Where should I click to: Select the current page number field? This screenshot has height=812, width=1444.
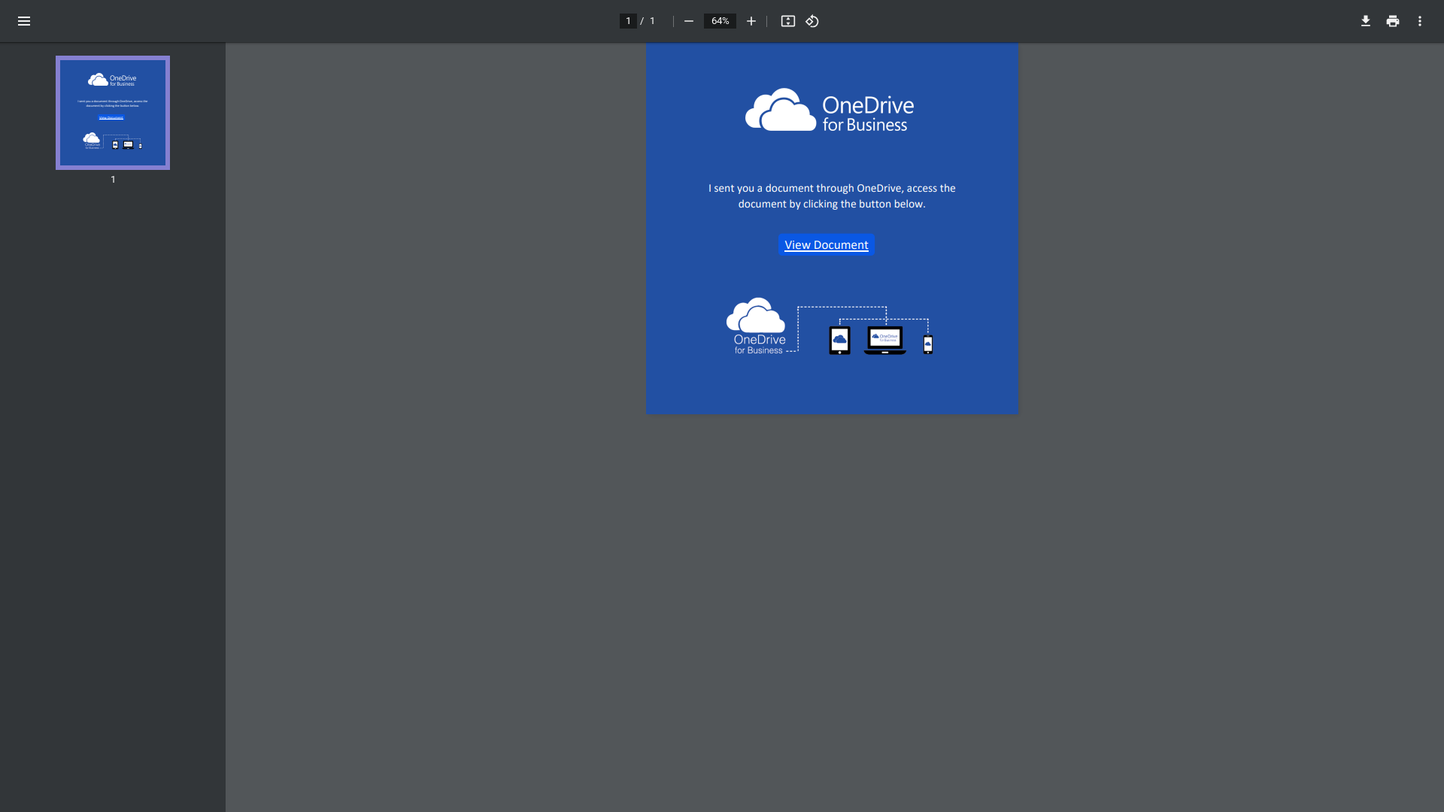coord(628,21)
